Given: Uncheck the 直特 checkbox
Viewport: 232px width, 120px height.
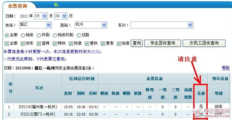Looking at the screenshot, I should click(x=39, y=44).
